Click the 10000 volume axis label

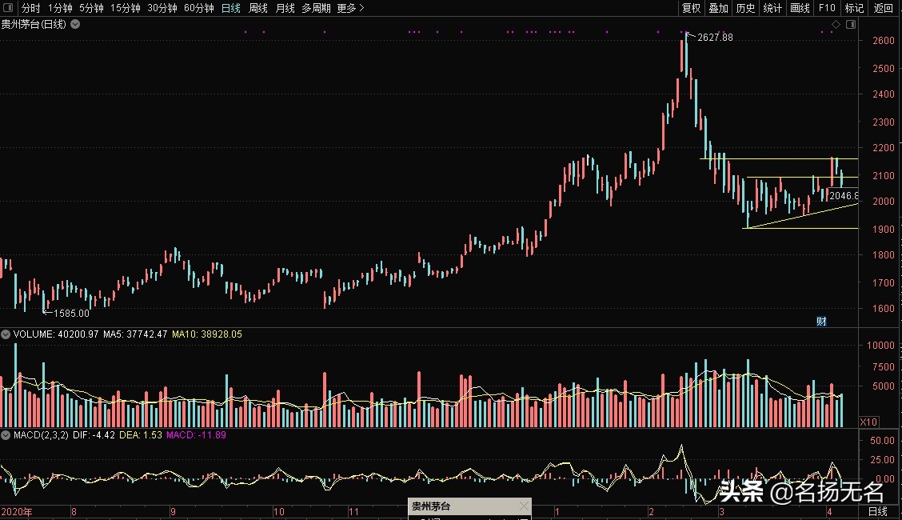(880, 345)
